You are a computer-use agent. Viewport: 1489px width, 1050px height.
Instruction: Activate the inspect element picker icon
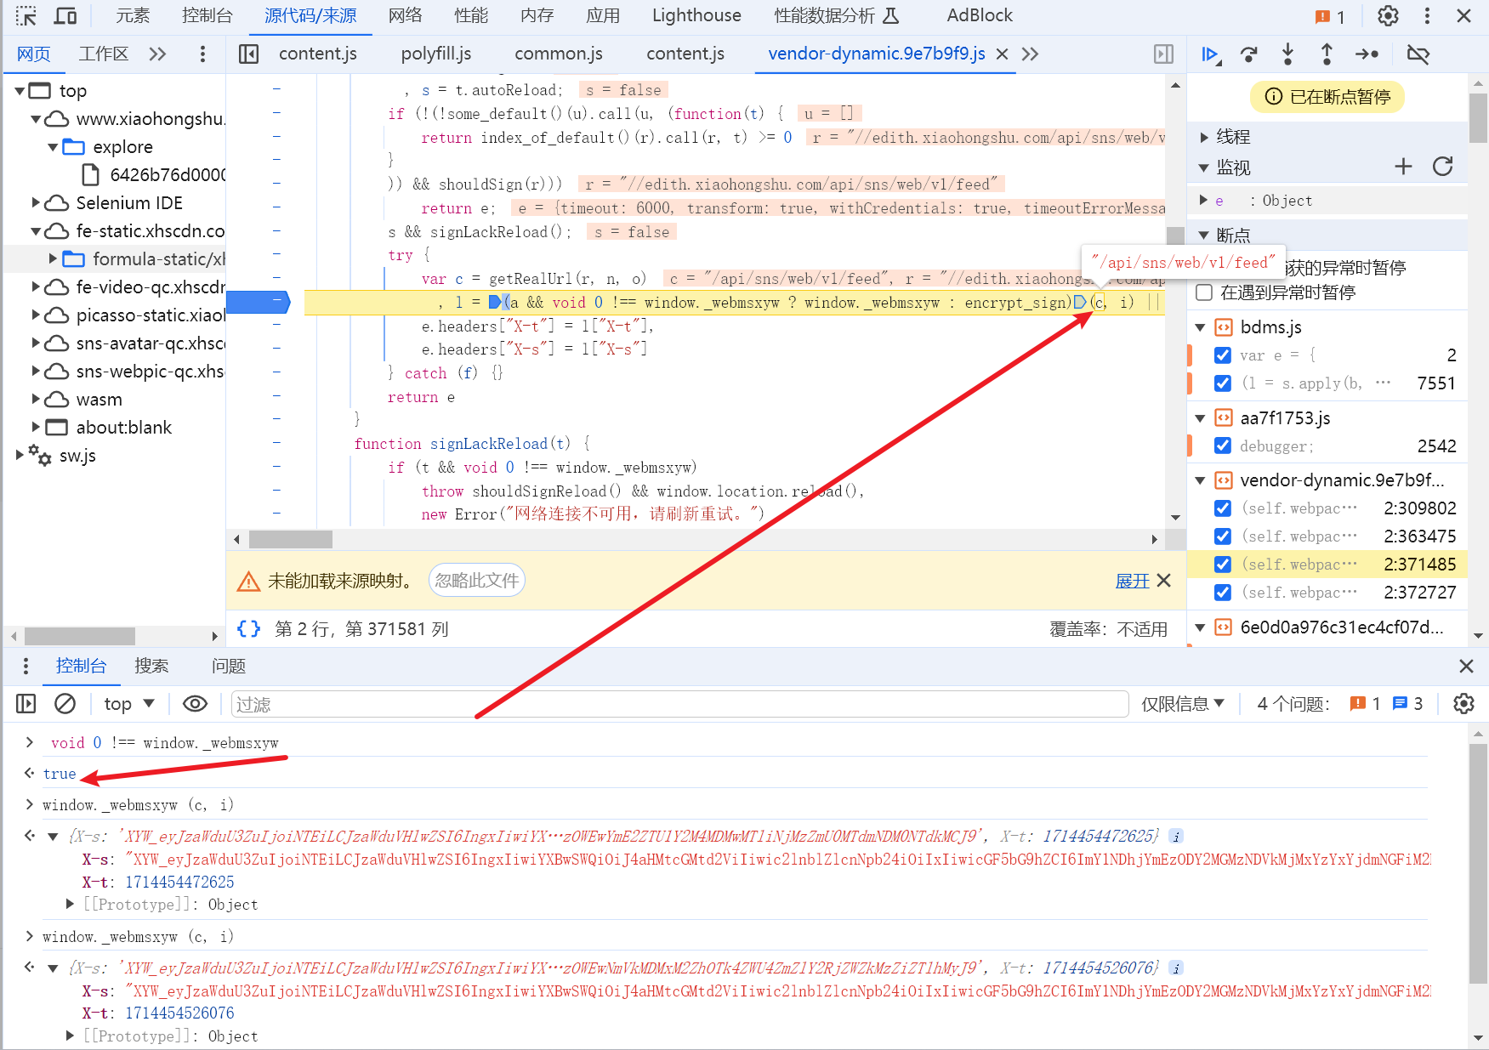point(26,15)
